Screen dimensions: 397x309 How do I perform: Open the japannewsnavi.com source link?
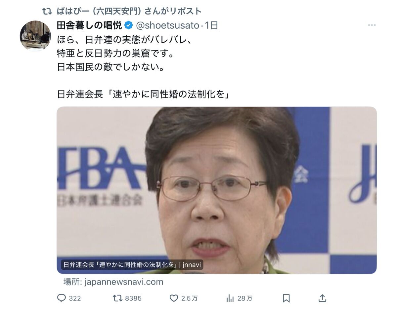click(113, 282)
